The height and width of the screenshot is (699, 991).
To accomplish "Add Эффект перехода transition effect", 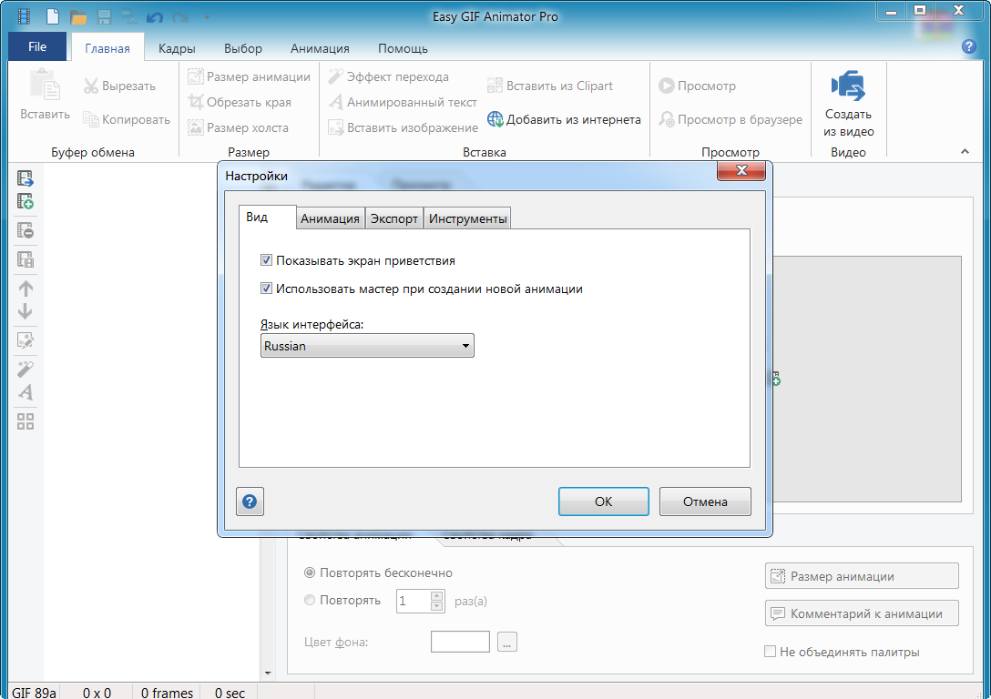I will pos(388,77).
